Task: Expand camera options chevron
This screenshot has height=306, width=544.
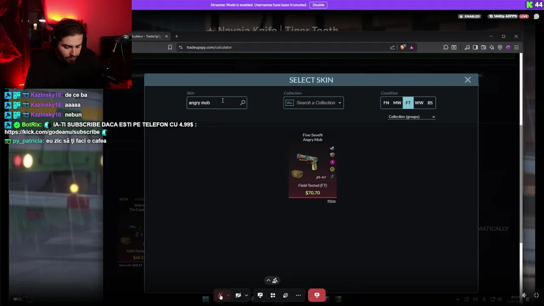Action: [x=246, y=295]
